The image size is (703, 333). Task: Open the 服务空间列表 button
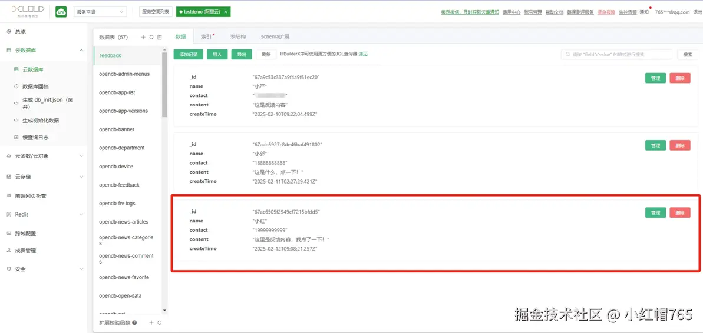[156, 12]
